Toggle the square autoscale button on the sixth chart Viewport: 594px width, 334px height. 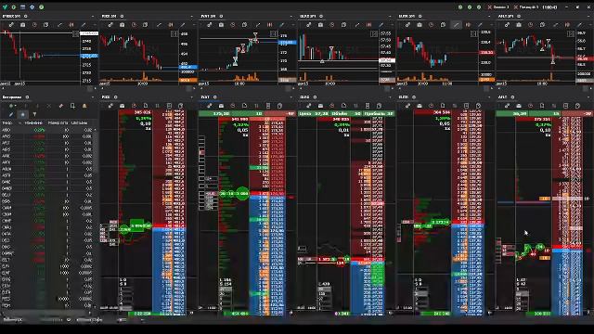[x=571, y=34]
